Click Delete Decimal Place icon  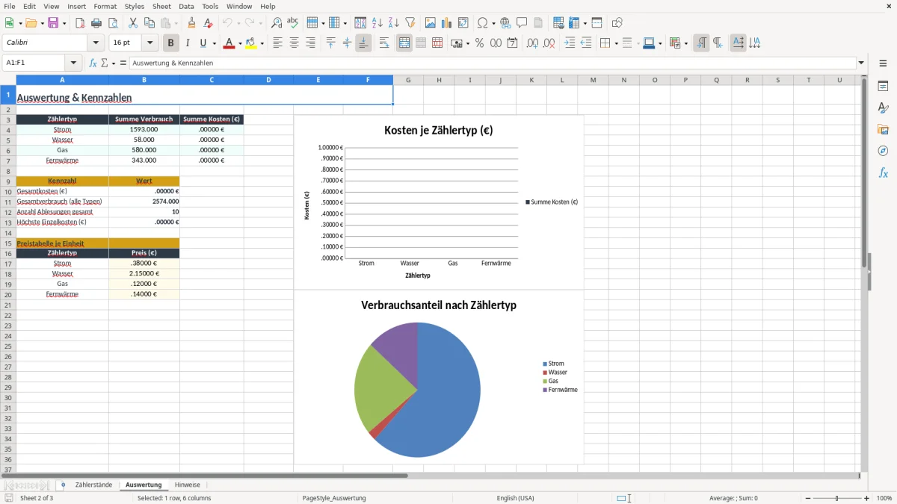(x=549, y=43)
